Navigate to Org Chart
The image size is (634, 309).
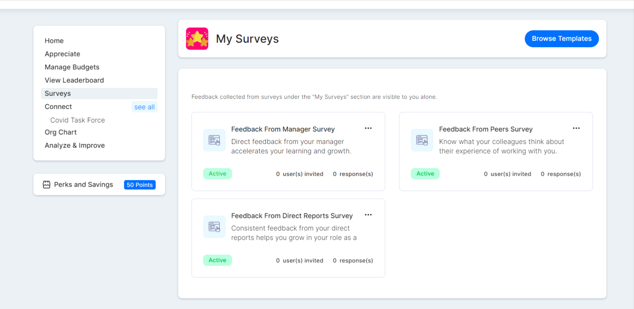tap(61, 132)
